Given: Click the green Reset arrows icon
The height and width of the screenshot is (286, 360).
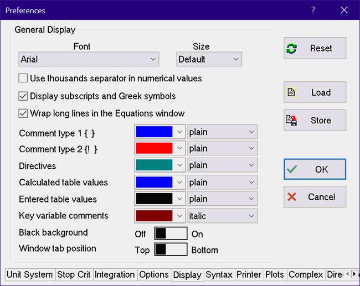Looking at the screenshot, I should [x=292, y=49].
